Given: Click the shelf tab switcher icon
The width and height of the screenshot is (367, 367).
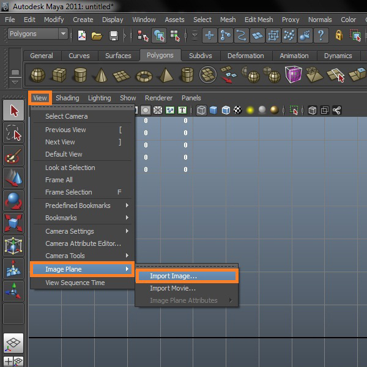Looking at the screenshot, I should [15, 72].
